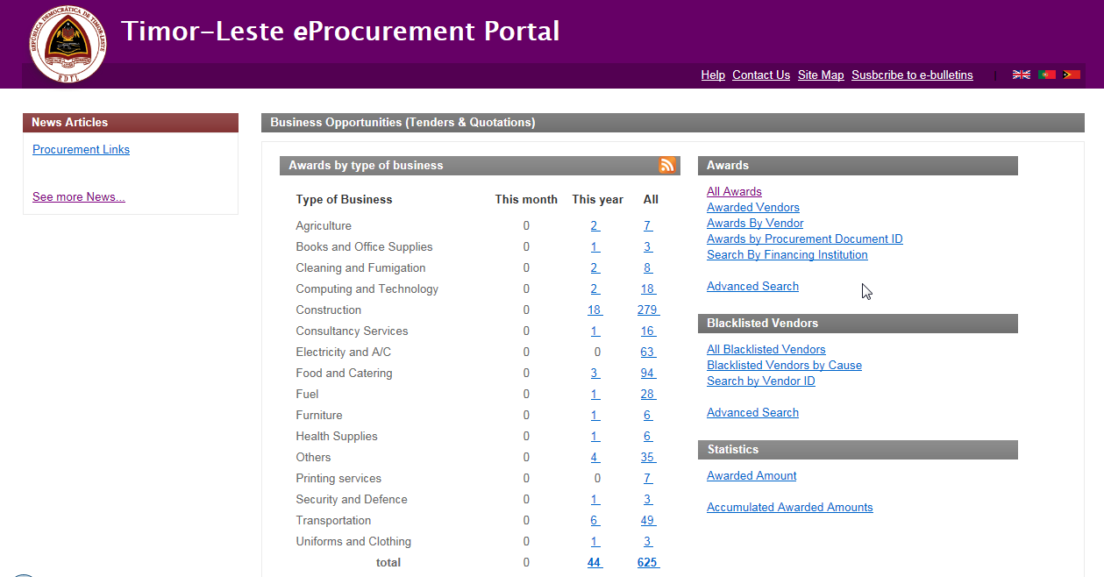The image size is (1104, 577).
Task: Open this year's Transportation awards count
Action: point(595,520)
